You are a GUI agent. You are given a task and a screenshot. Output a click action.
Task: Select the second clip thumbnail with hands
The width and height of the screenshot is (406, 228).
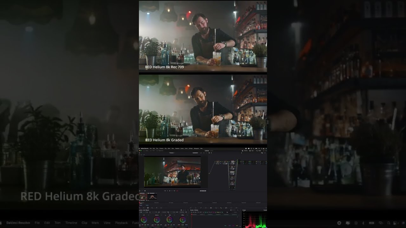click(152, 197)
